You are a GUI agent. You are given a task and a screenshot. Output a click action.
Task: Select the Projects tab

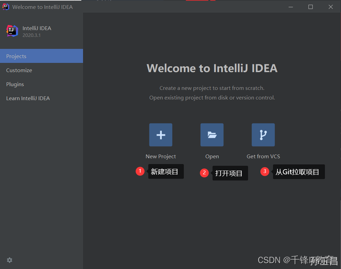click(41, 56)
